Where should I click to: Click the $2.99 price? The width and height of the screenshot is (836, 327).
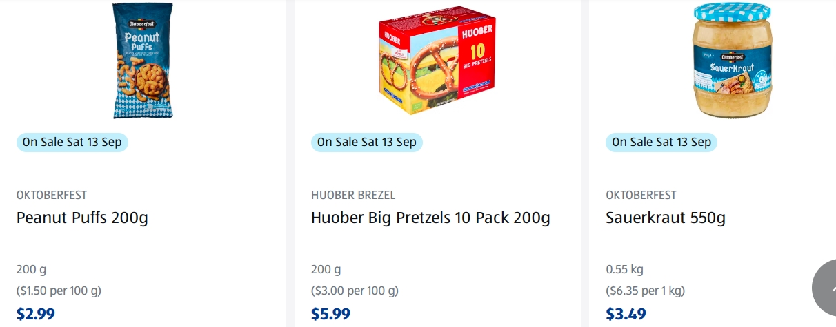coord(36,315)
